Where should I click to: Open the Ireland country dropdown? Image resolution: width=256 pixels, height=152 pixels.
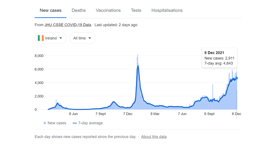pos(50,38)
